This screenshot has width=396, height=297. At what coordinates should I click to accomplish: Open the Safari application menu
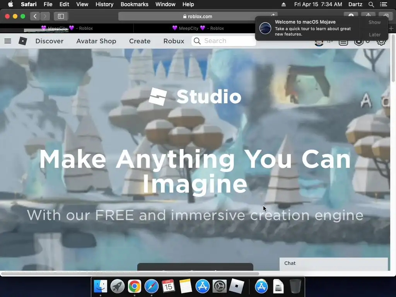[x=29, y=4]
